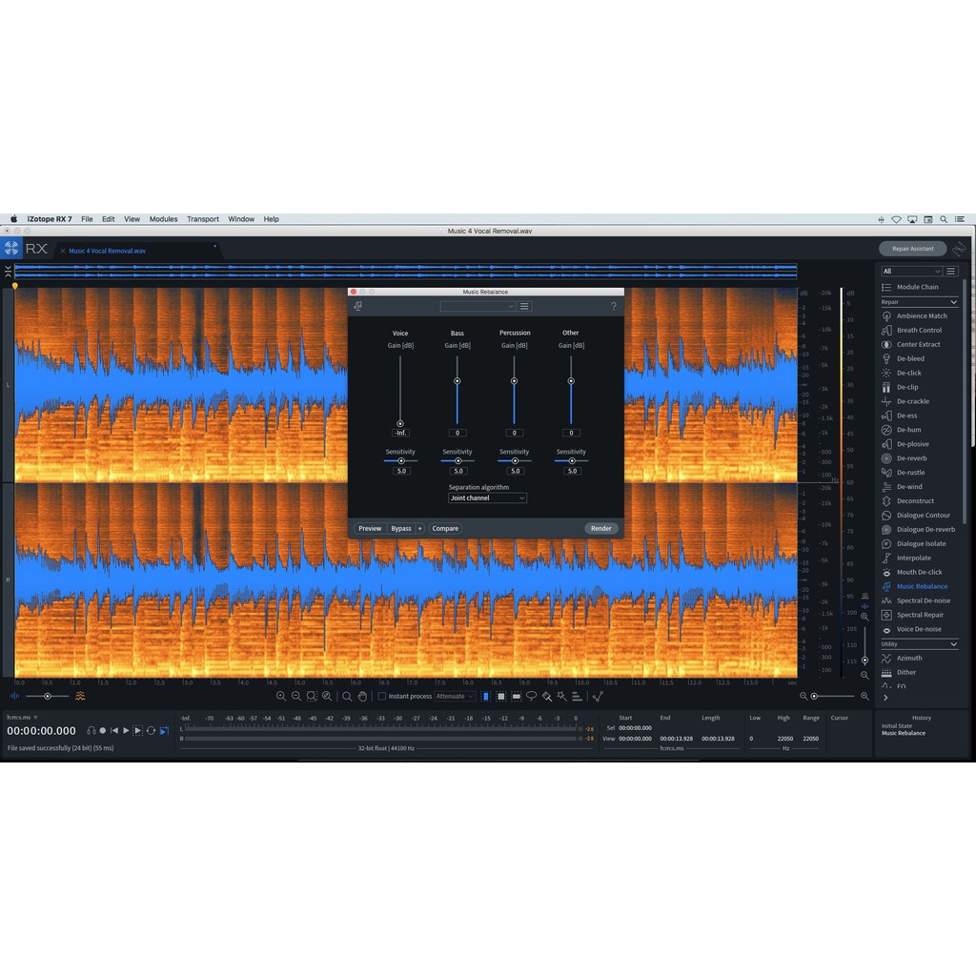This screenshot has height=976, width=976.
Task: Open the Module Chain panel
Action: pyautogui.click(x=917, y=286)
